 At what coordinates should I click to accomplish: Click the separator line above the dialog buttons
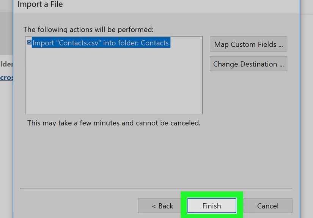click(x=156, y=188)
